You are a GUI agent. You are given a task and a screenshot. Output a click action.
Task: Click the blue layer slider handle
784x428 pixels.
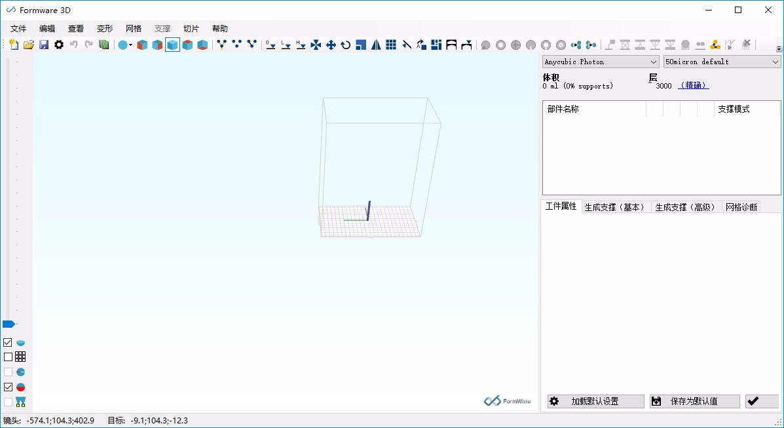click(9, 324)
